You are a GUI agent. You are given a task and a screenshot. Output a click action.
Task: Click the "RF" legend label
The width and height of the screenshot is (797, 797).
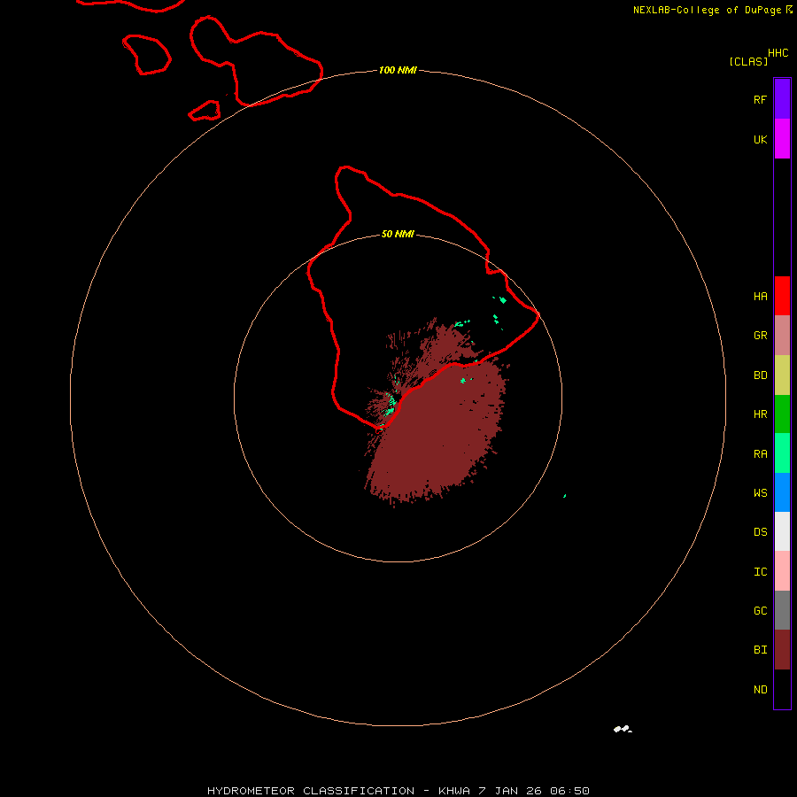click(760, 99)
